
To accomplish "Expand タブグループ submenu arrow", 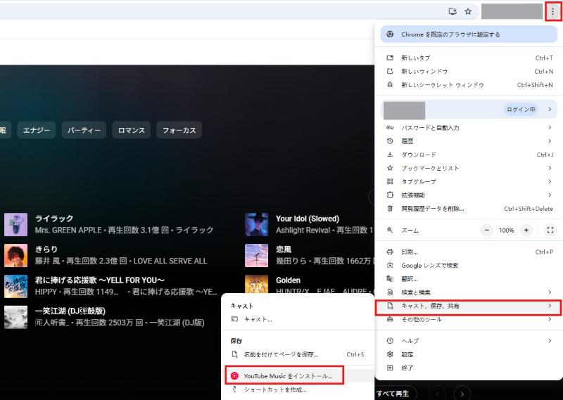I will click(550, 181).
